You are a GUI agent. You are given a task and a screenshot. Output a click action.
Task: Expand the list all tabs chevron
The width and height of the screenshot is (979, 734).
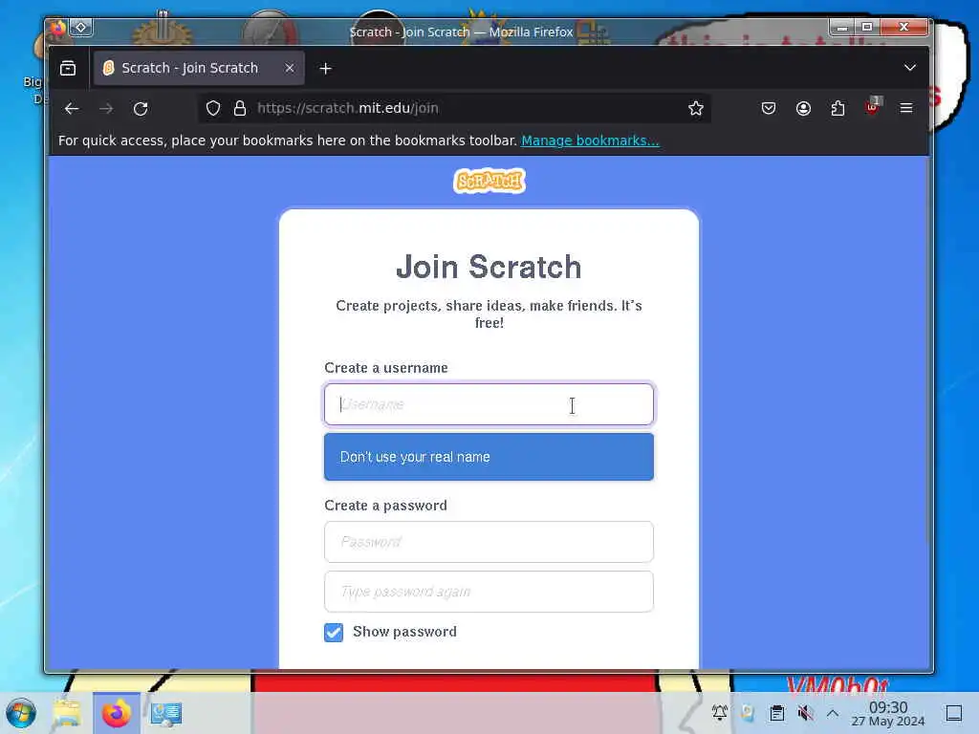[910, 68]
